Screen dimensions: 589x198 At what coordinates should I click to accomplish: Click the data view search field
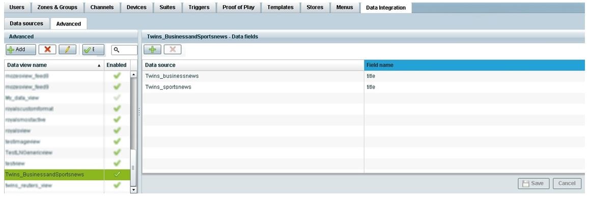coord(124,49)
